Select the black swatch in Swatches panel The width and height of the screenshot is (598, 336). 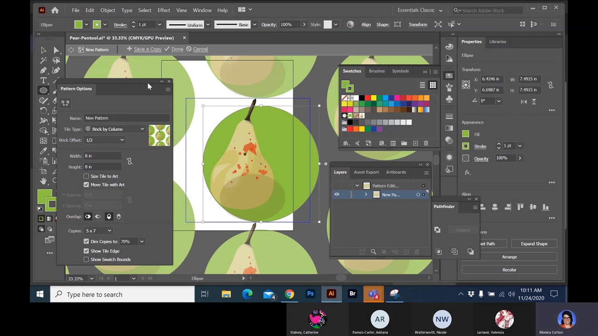point(362,98)
